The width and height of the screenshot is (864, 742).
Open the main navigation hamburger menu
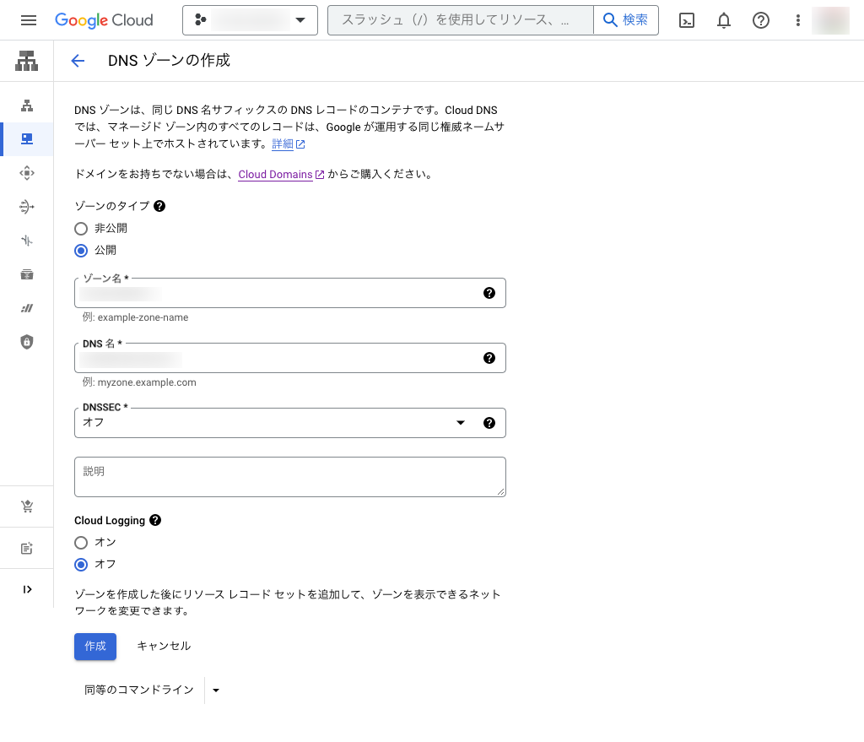(x=29, y=20)
